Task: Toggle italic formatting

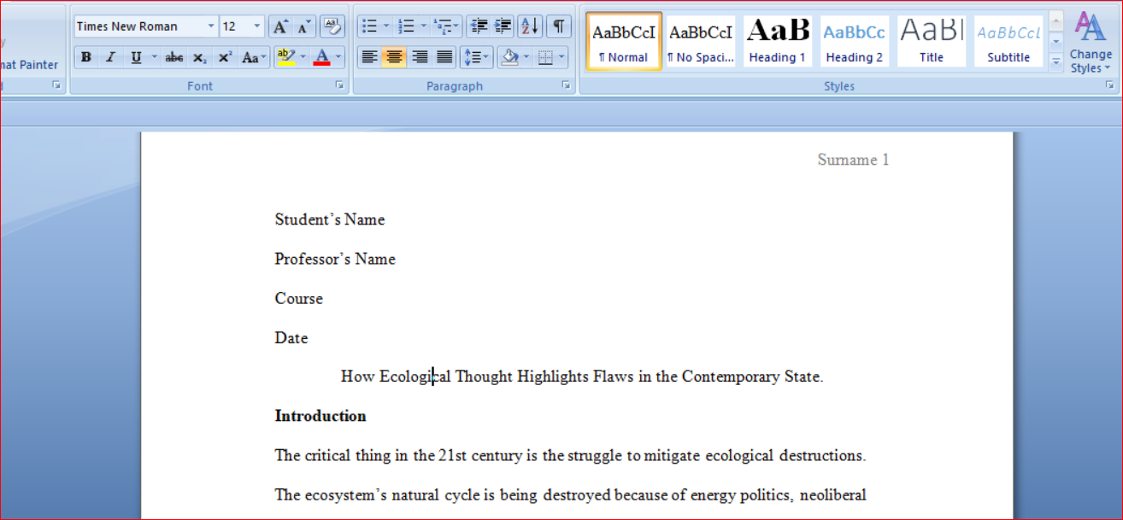Action: pos(110,57)
